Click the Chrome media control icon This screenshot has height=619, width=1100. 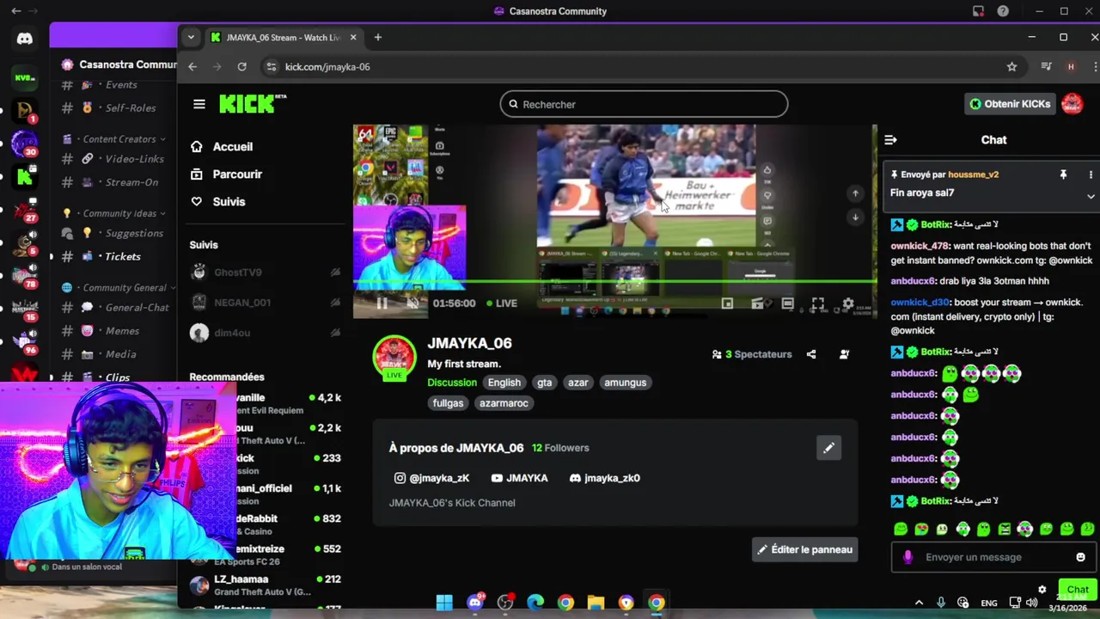coord(1046,66)
